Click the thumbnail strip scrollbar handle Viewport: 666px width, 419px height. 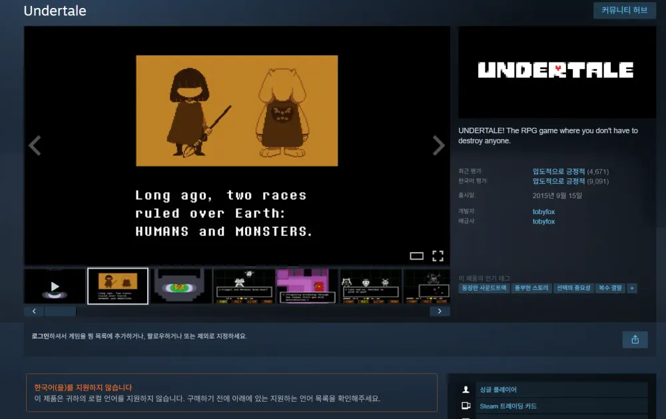pyautogui.click(x=61, y=311)
